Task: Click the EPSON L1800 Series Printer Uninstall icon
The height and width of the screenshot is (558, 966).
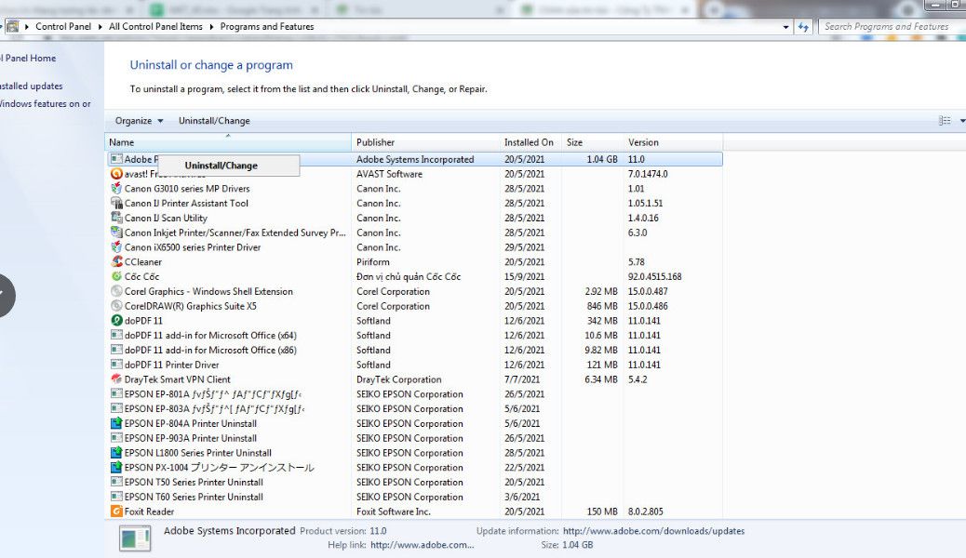Action: [x=116, y=453]
